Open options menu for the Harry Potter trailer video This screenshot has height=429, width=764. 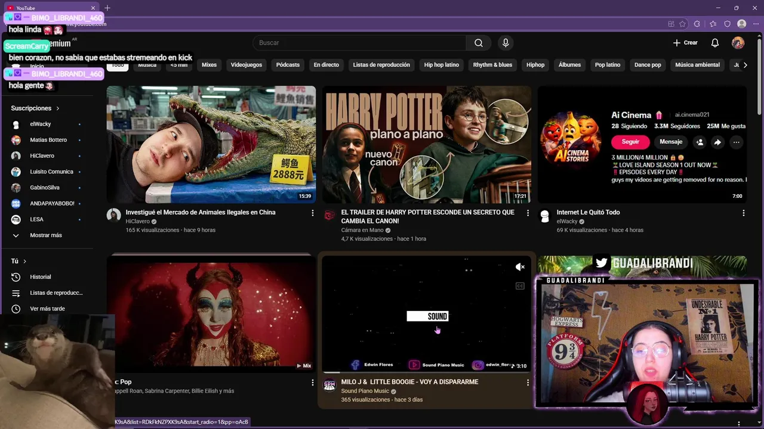coord(528,213)
